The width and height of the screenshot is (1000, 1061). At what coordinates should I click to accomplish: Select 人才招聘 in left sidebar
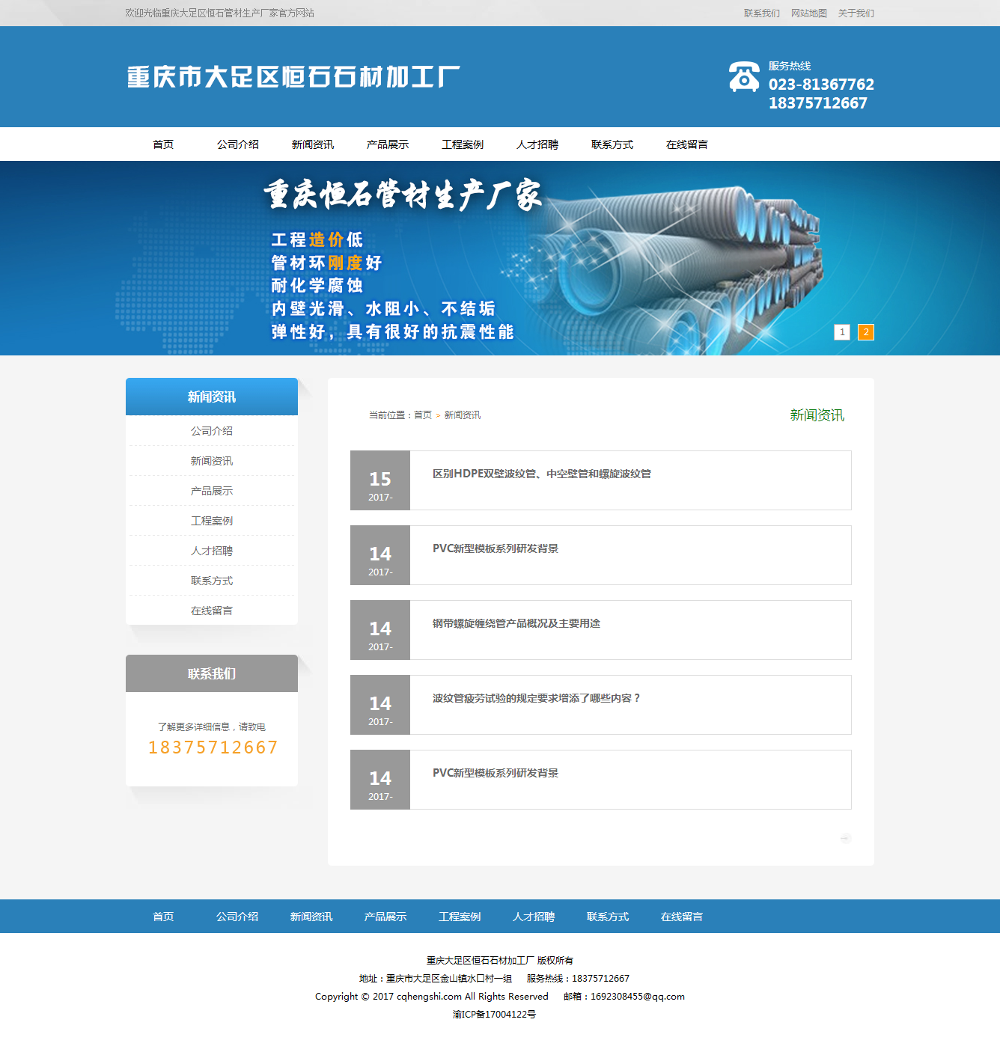click(x=212, y=551)
